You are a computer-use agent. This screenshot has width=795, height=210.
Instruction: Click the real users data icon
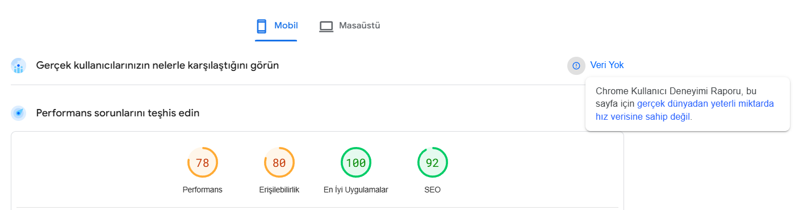click(x=19, y=66)
